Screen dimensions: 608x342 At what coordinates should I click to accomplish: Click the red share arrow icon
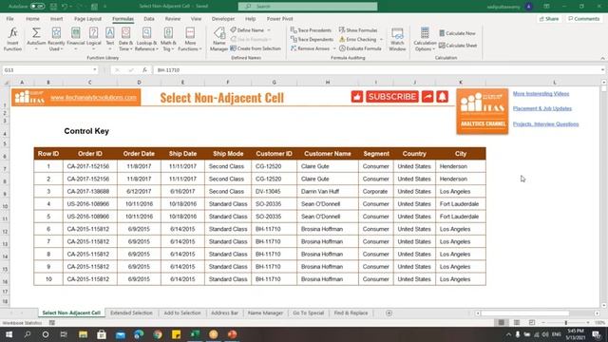coord(427,97)
